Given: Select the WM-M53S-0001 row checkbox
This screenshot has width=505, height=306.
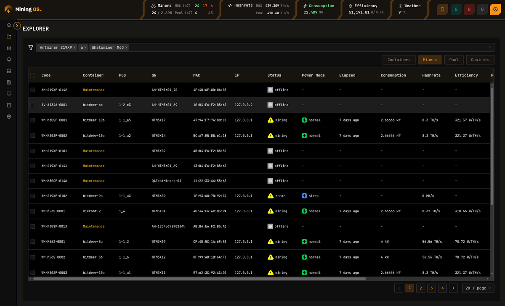Looking at the screenshot, I should point(33,211).
